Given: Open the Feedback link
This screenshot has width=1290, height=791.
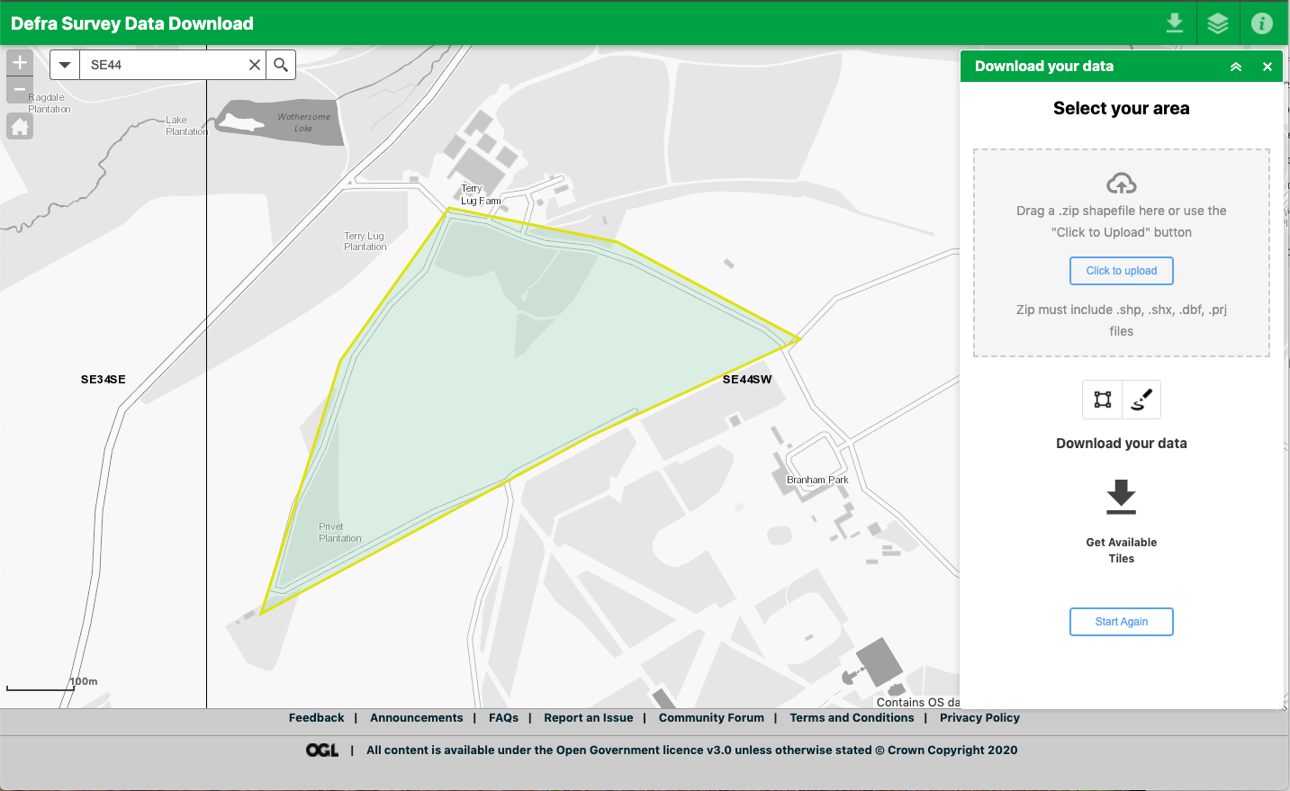Looking at the screenshot, I should [317, 718].
